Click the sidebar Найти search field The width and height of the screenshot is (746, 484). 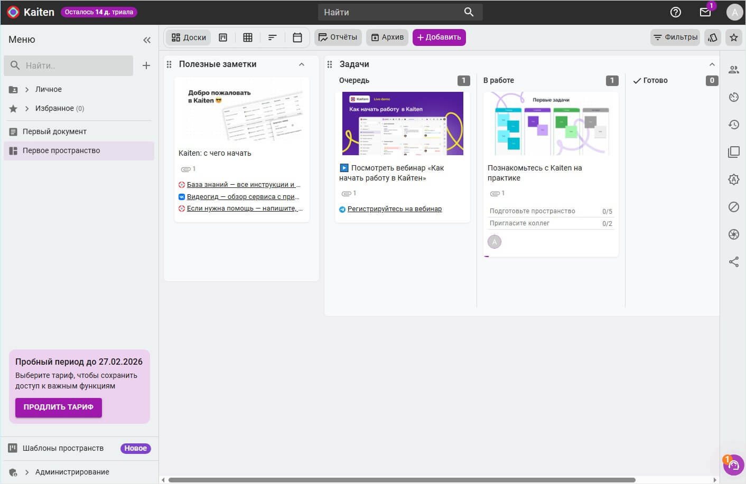68,65
